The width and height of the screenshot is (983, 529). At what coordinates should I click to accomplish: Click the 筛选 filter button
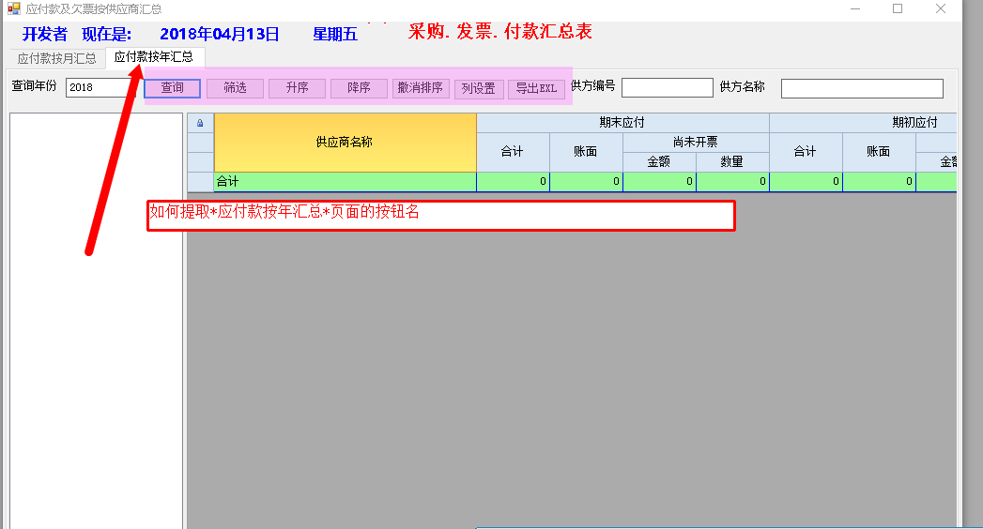coord(235,88)
